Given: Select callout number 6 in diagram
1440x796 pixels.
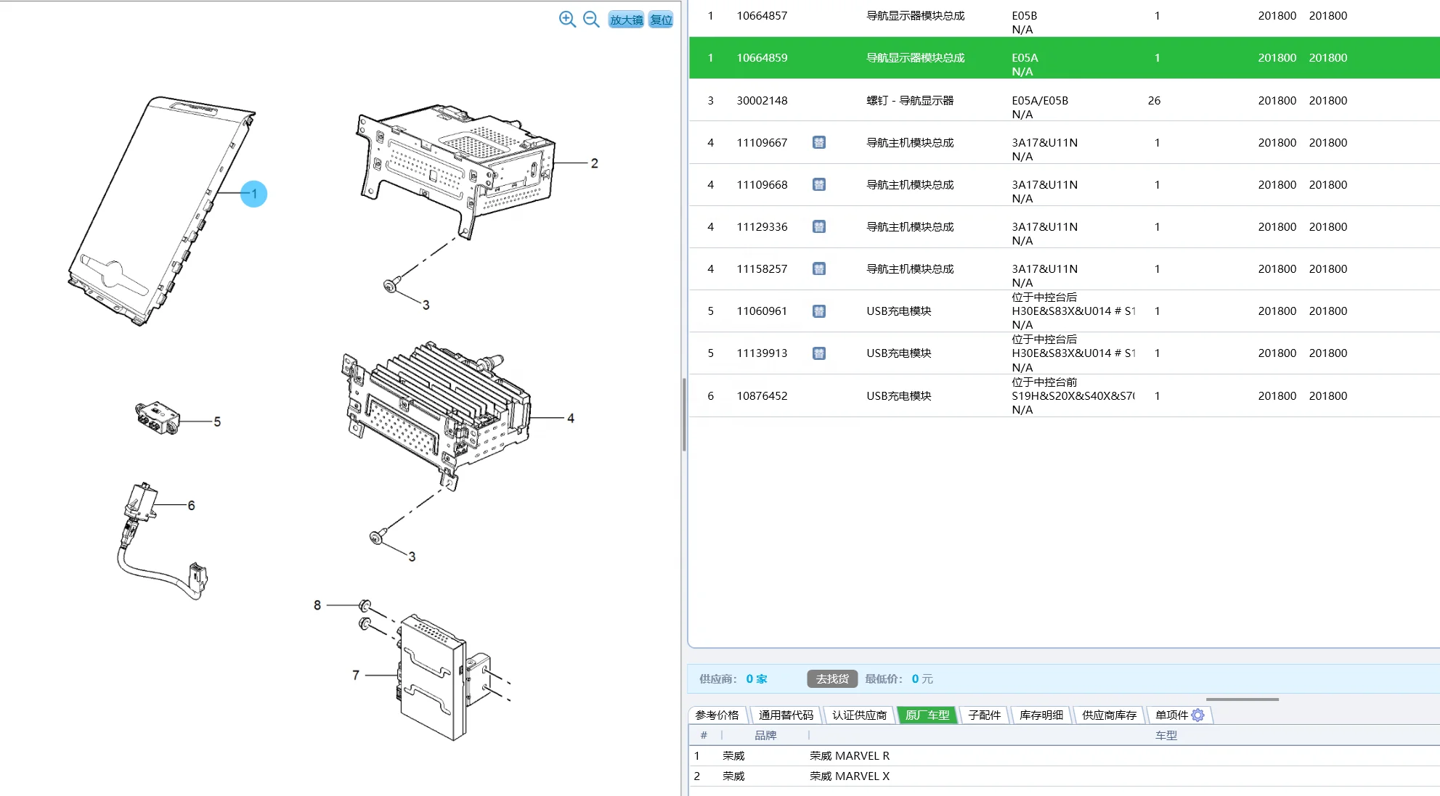Looking at the screenshot, I should 191,505.
